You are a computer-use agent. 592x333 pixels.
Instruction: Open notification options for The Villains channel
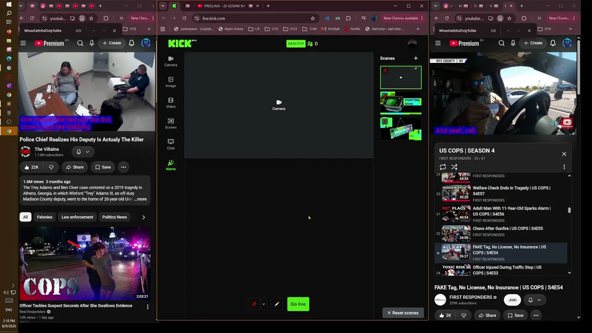pyautogui.click(x=83, y=152)
